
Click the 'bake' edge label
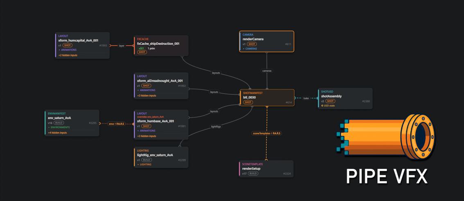pyautogui.click(x=306, y=98)
